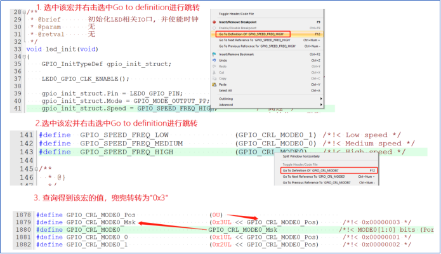This screenshot has width=441, height=254.
Task: Click the Cut scissors icon in menu
Action: point(214,72)
